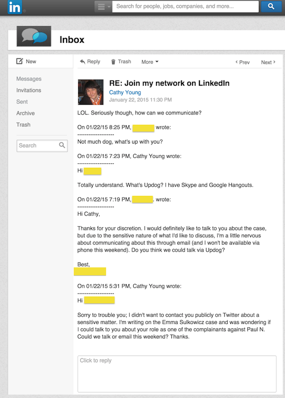Viewport: 285px width, 398px height.
Task: Click the 'Click to reply' text box
Action: click(177, 374)
